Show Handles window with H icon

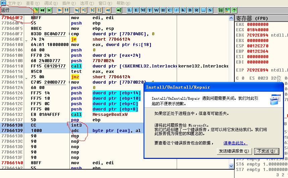coord(163,10)
